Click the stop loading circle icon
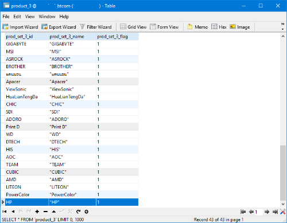 click(87, 212)
